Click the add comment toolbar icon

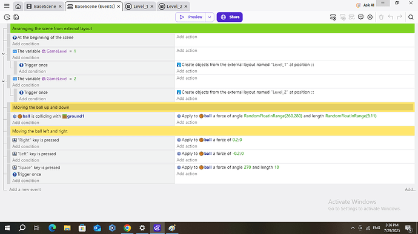coord(360,18)
